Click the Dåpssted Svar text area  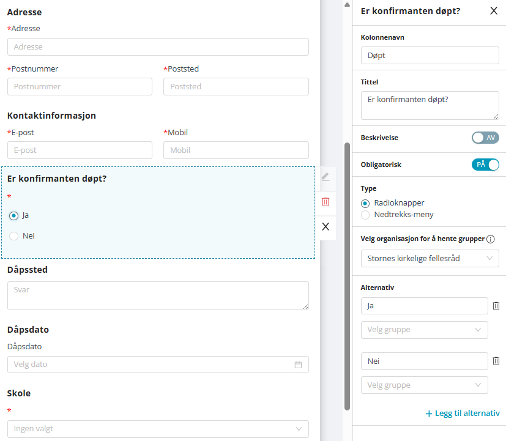tap(158, 295)
